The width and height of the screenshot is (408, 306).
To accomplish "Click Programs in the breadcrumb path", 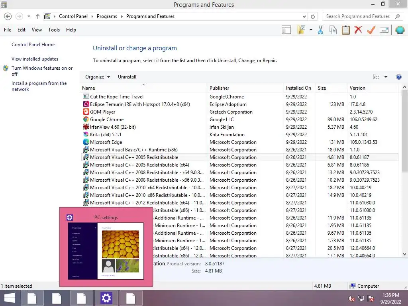I will (107, 16).
